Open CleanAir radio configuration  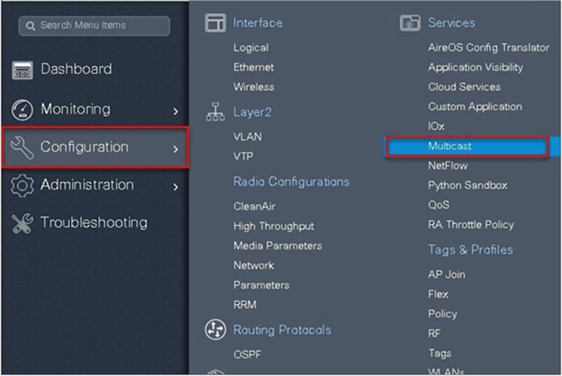tap(254, 207)
